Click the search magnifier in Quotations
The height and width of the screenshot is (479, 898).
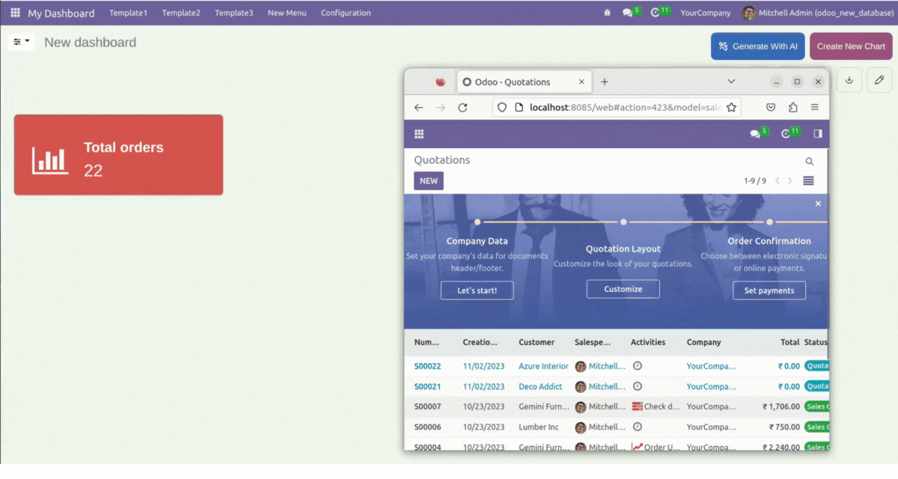pos(809,161)
